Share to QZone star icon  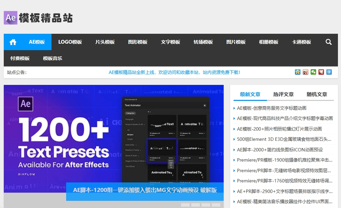click(297, 72)
